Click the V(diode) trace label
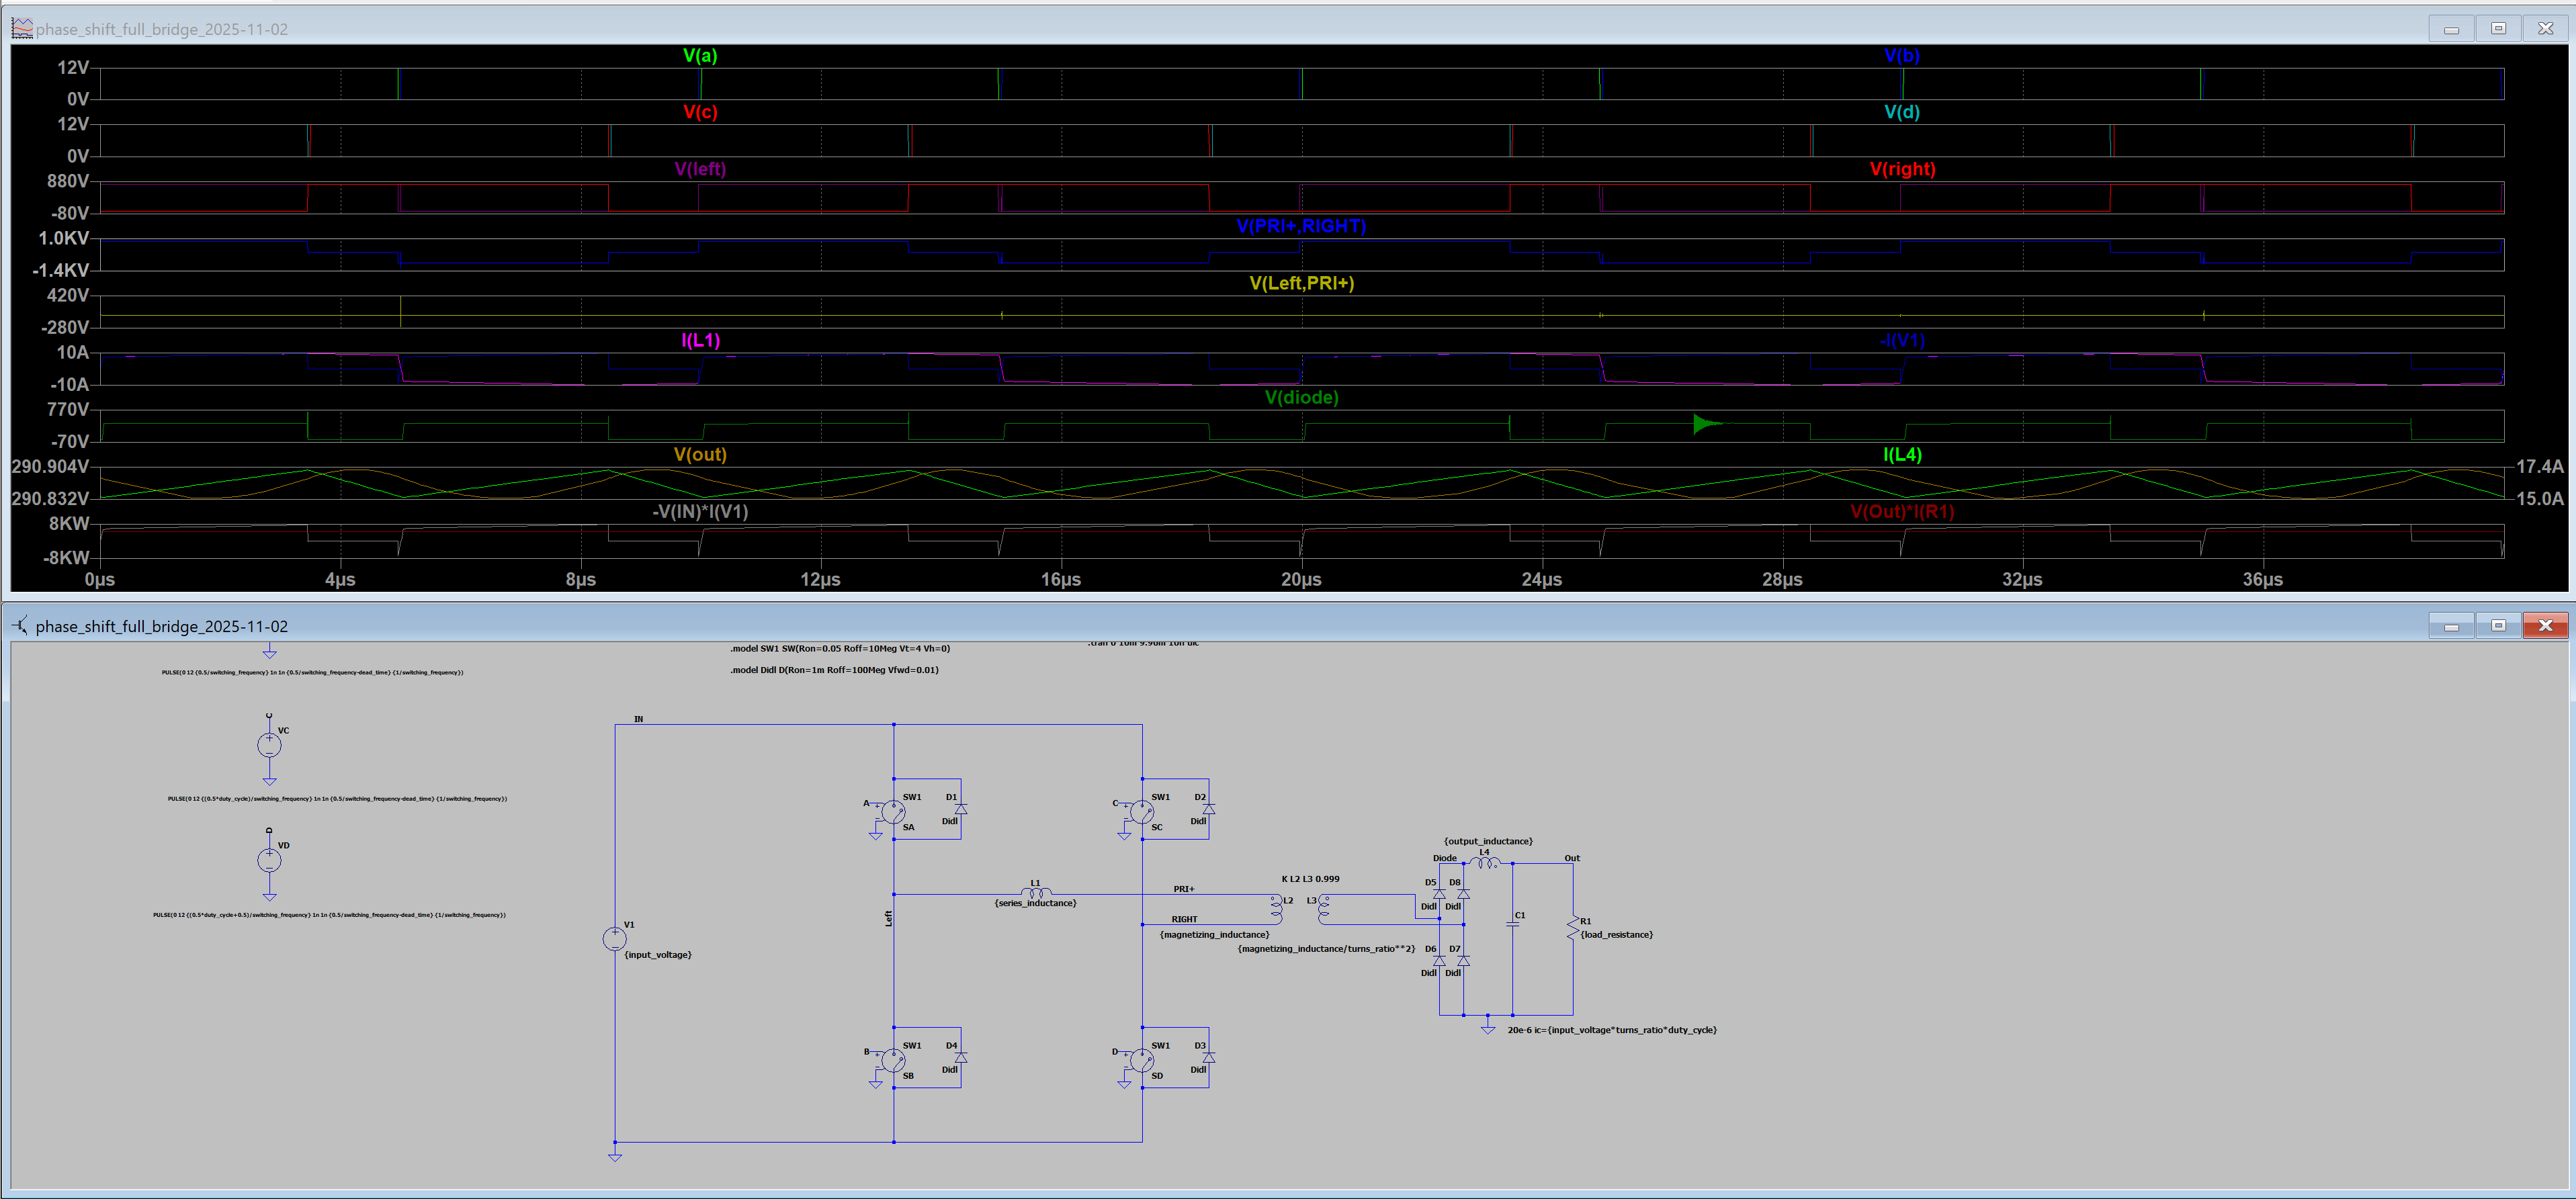 [x=1301, y=397]
